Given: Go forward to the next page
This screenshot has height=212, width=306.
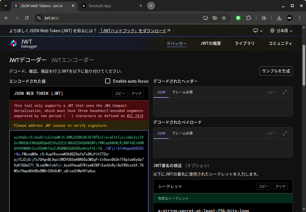Looking at the screenshot, I should (17, 18).
